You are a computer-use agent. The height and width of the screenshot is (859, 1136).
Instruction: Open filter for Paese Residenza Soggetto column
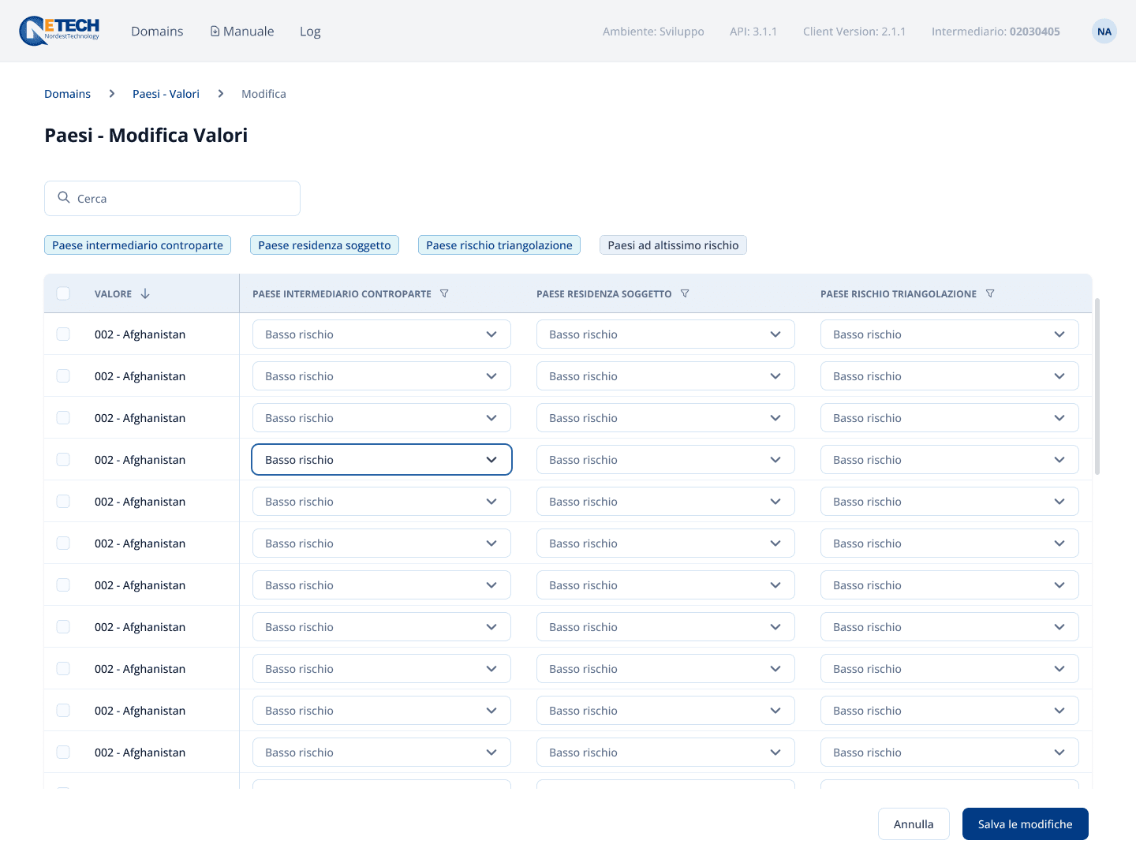point(685,293)
